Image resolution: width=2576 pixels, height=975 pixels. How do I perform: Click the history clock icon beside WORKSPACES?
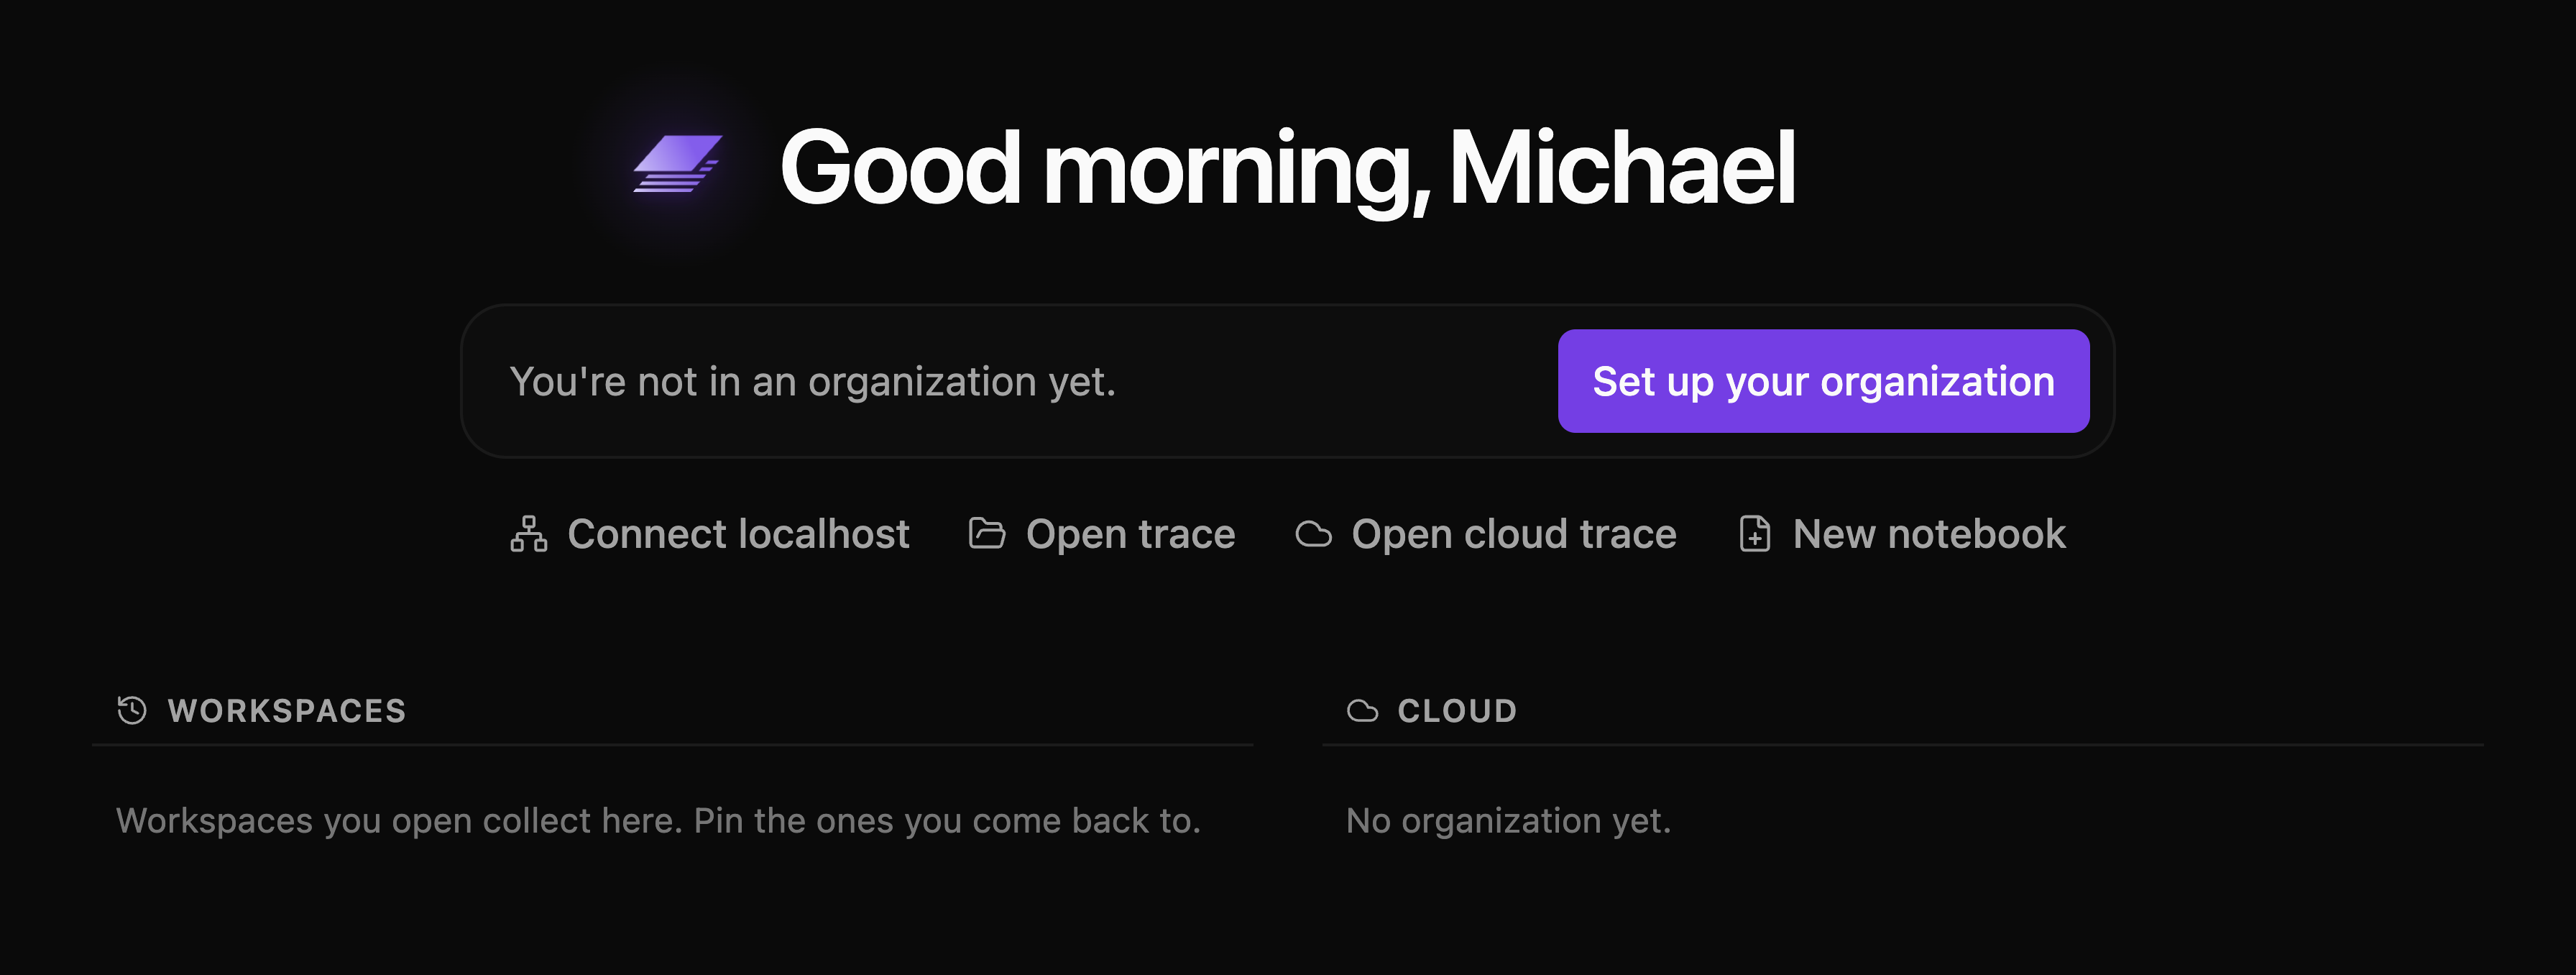click(132, 710)
